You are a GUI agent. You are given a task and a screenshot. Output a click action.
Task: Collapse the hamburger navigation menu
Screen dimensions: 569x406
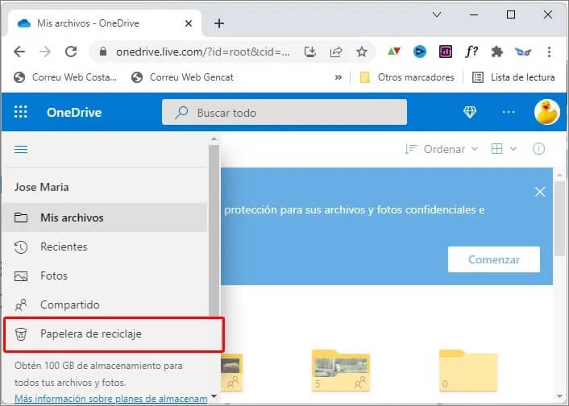(21, 150)
